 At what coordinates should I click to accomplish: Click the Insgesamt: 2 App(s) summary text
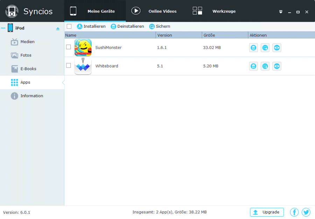(x=169, y=212)
